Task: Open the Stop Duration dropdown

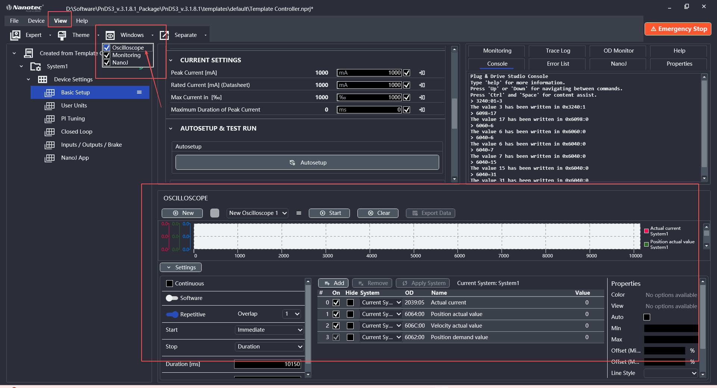Action: tap(269, 347)
